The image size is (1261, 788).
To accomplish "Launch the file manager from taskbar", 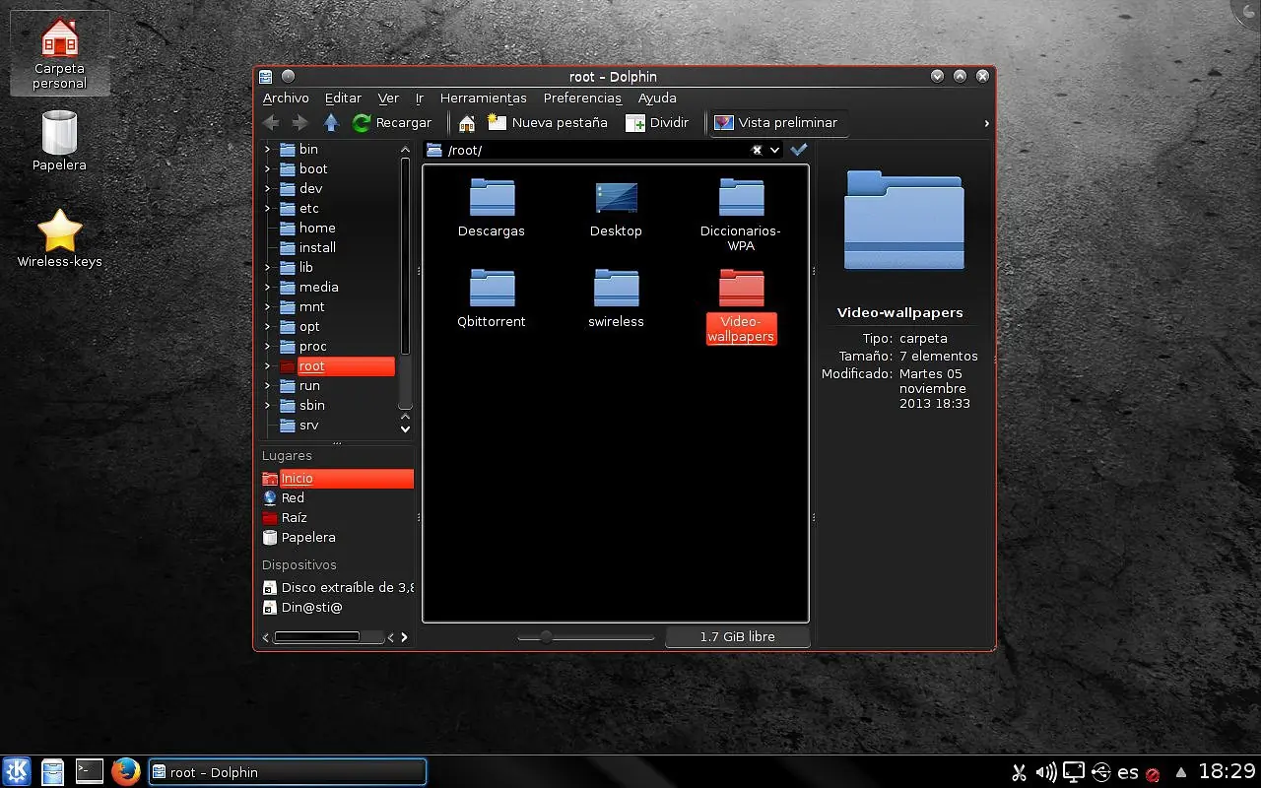I will click(x=52, y=772).
